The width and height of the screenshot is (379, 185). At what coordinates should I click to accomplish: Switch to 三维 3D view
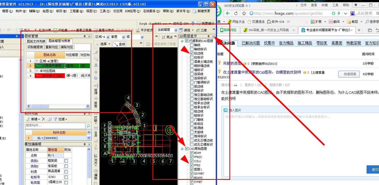coord(202,30)
